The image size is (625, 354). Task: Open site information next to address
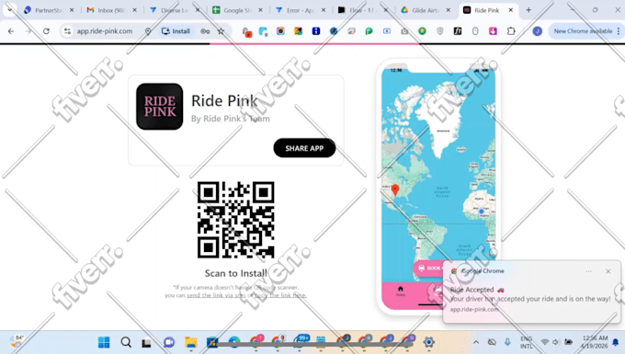coord(67,31)
